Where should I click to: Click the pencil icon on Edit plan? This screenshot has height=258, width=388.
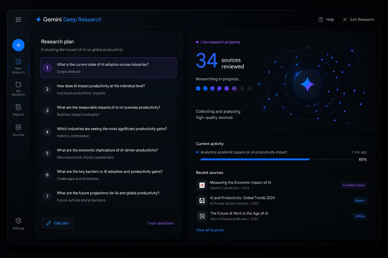click(49, 223)
